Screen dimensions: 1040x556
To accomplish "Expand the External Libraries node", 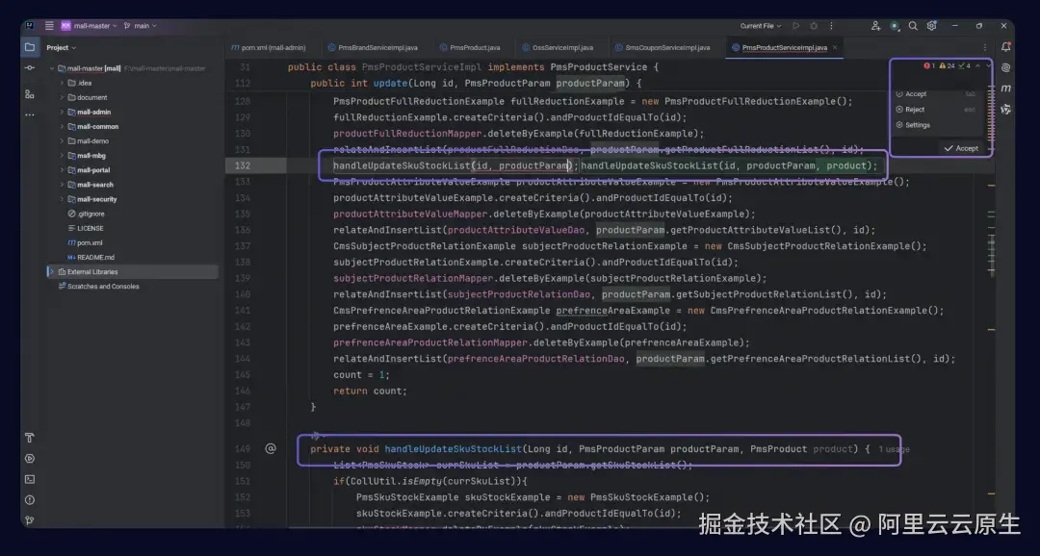I will point(51,271).
